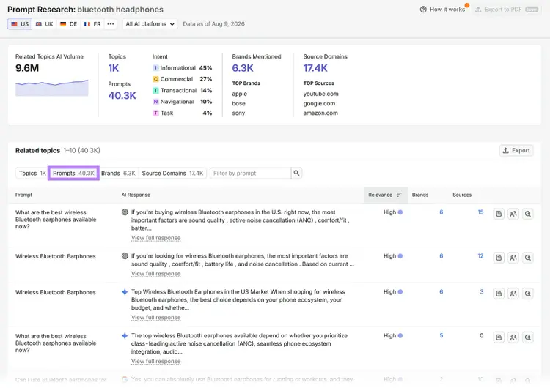Open response document icon in 3-sources row

pyautogui.click(x=499, y=294)
